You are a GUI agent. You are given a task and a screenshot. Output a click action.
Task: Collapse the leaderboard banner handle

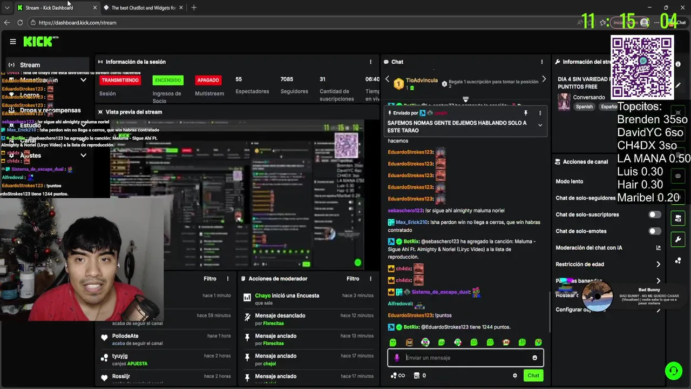coord(465,100)
